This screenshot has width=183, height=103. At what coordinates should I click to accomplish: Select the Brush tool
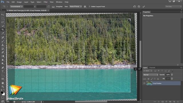(3, 41)
